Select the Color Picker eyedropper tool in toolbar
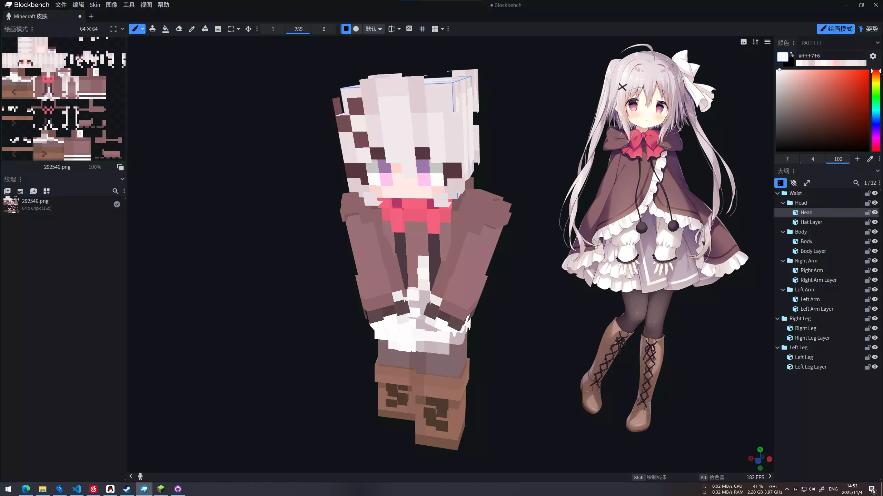 [192, 29]
